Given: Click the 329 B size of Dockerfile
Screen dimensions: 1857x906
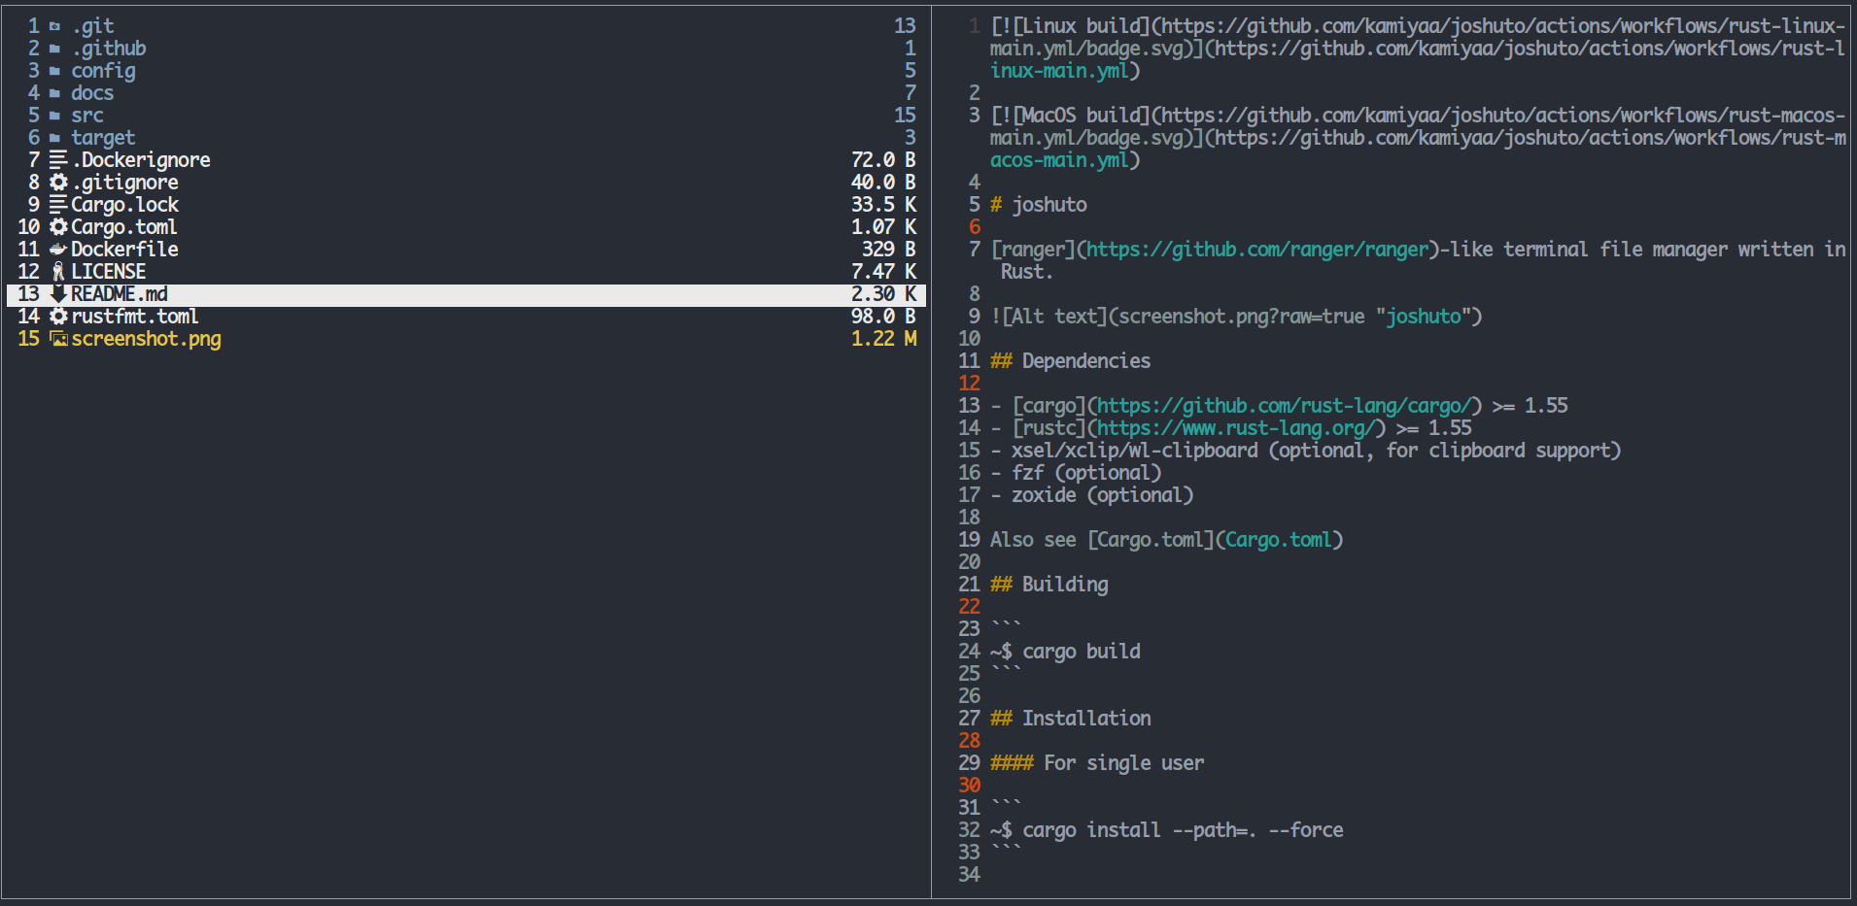Looking at the screenshot, I should [889, 250].
